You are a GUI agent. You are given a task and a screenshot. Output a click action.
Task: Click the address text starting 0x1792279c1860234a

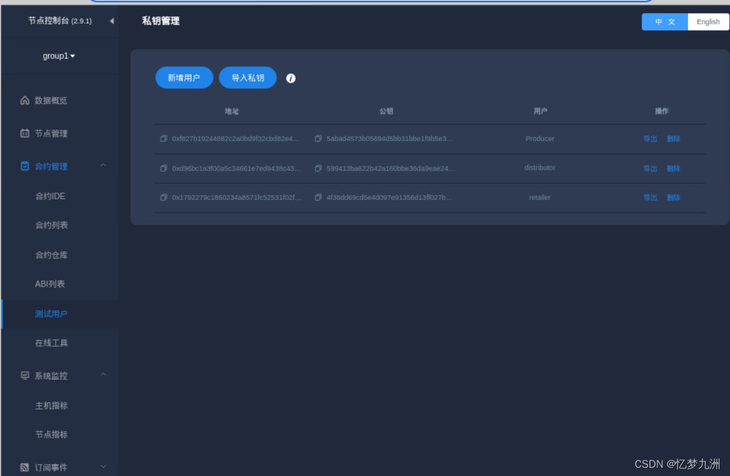(236, 198)
